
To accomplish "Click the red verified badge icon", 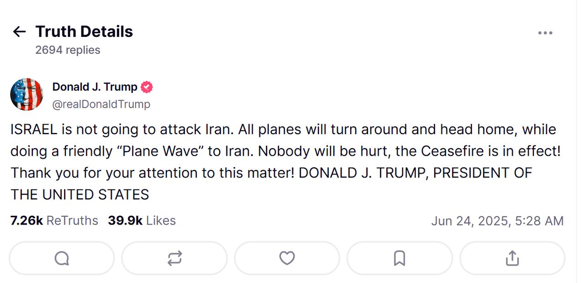I will [x=147, y=87].
